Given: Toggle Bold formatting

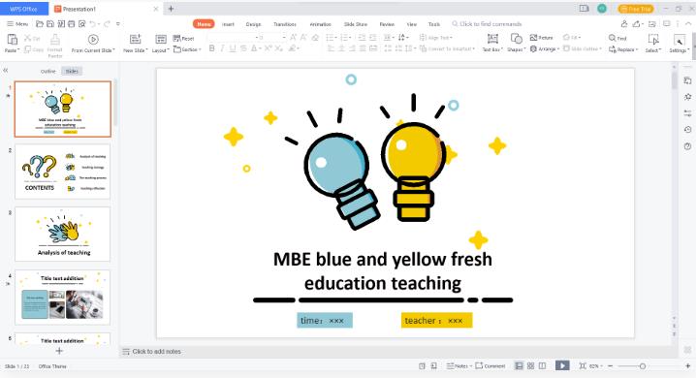Looking at the screenshot, I should (x=211, y=48).
